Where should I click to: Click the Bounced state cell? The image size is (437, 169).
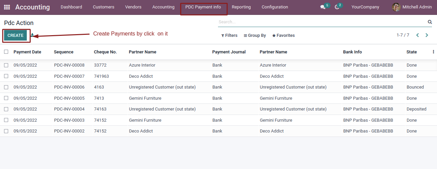(415, 87)
